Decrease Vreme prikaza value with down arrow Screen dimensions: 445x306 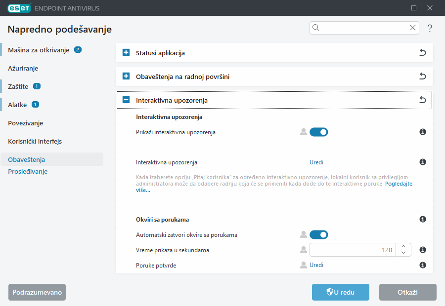point(403,253)
